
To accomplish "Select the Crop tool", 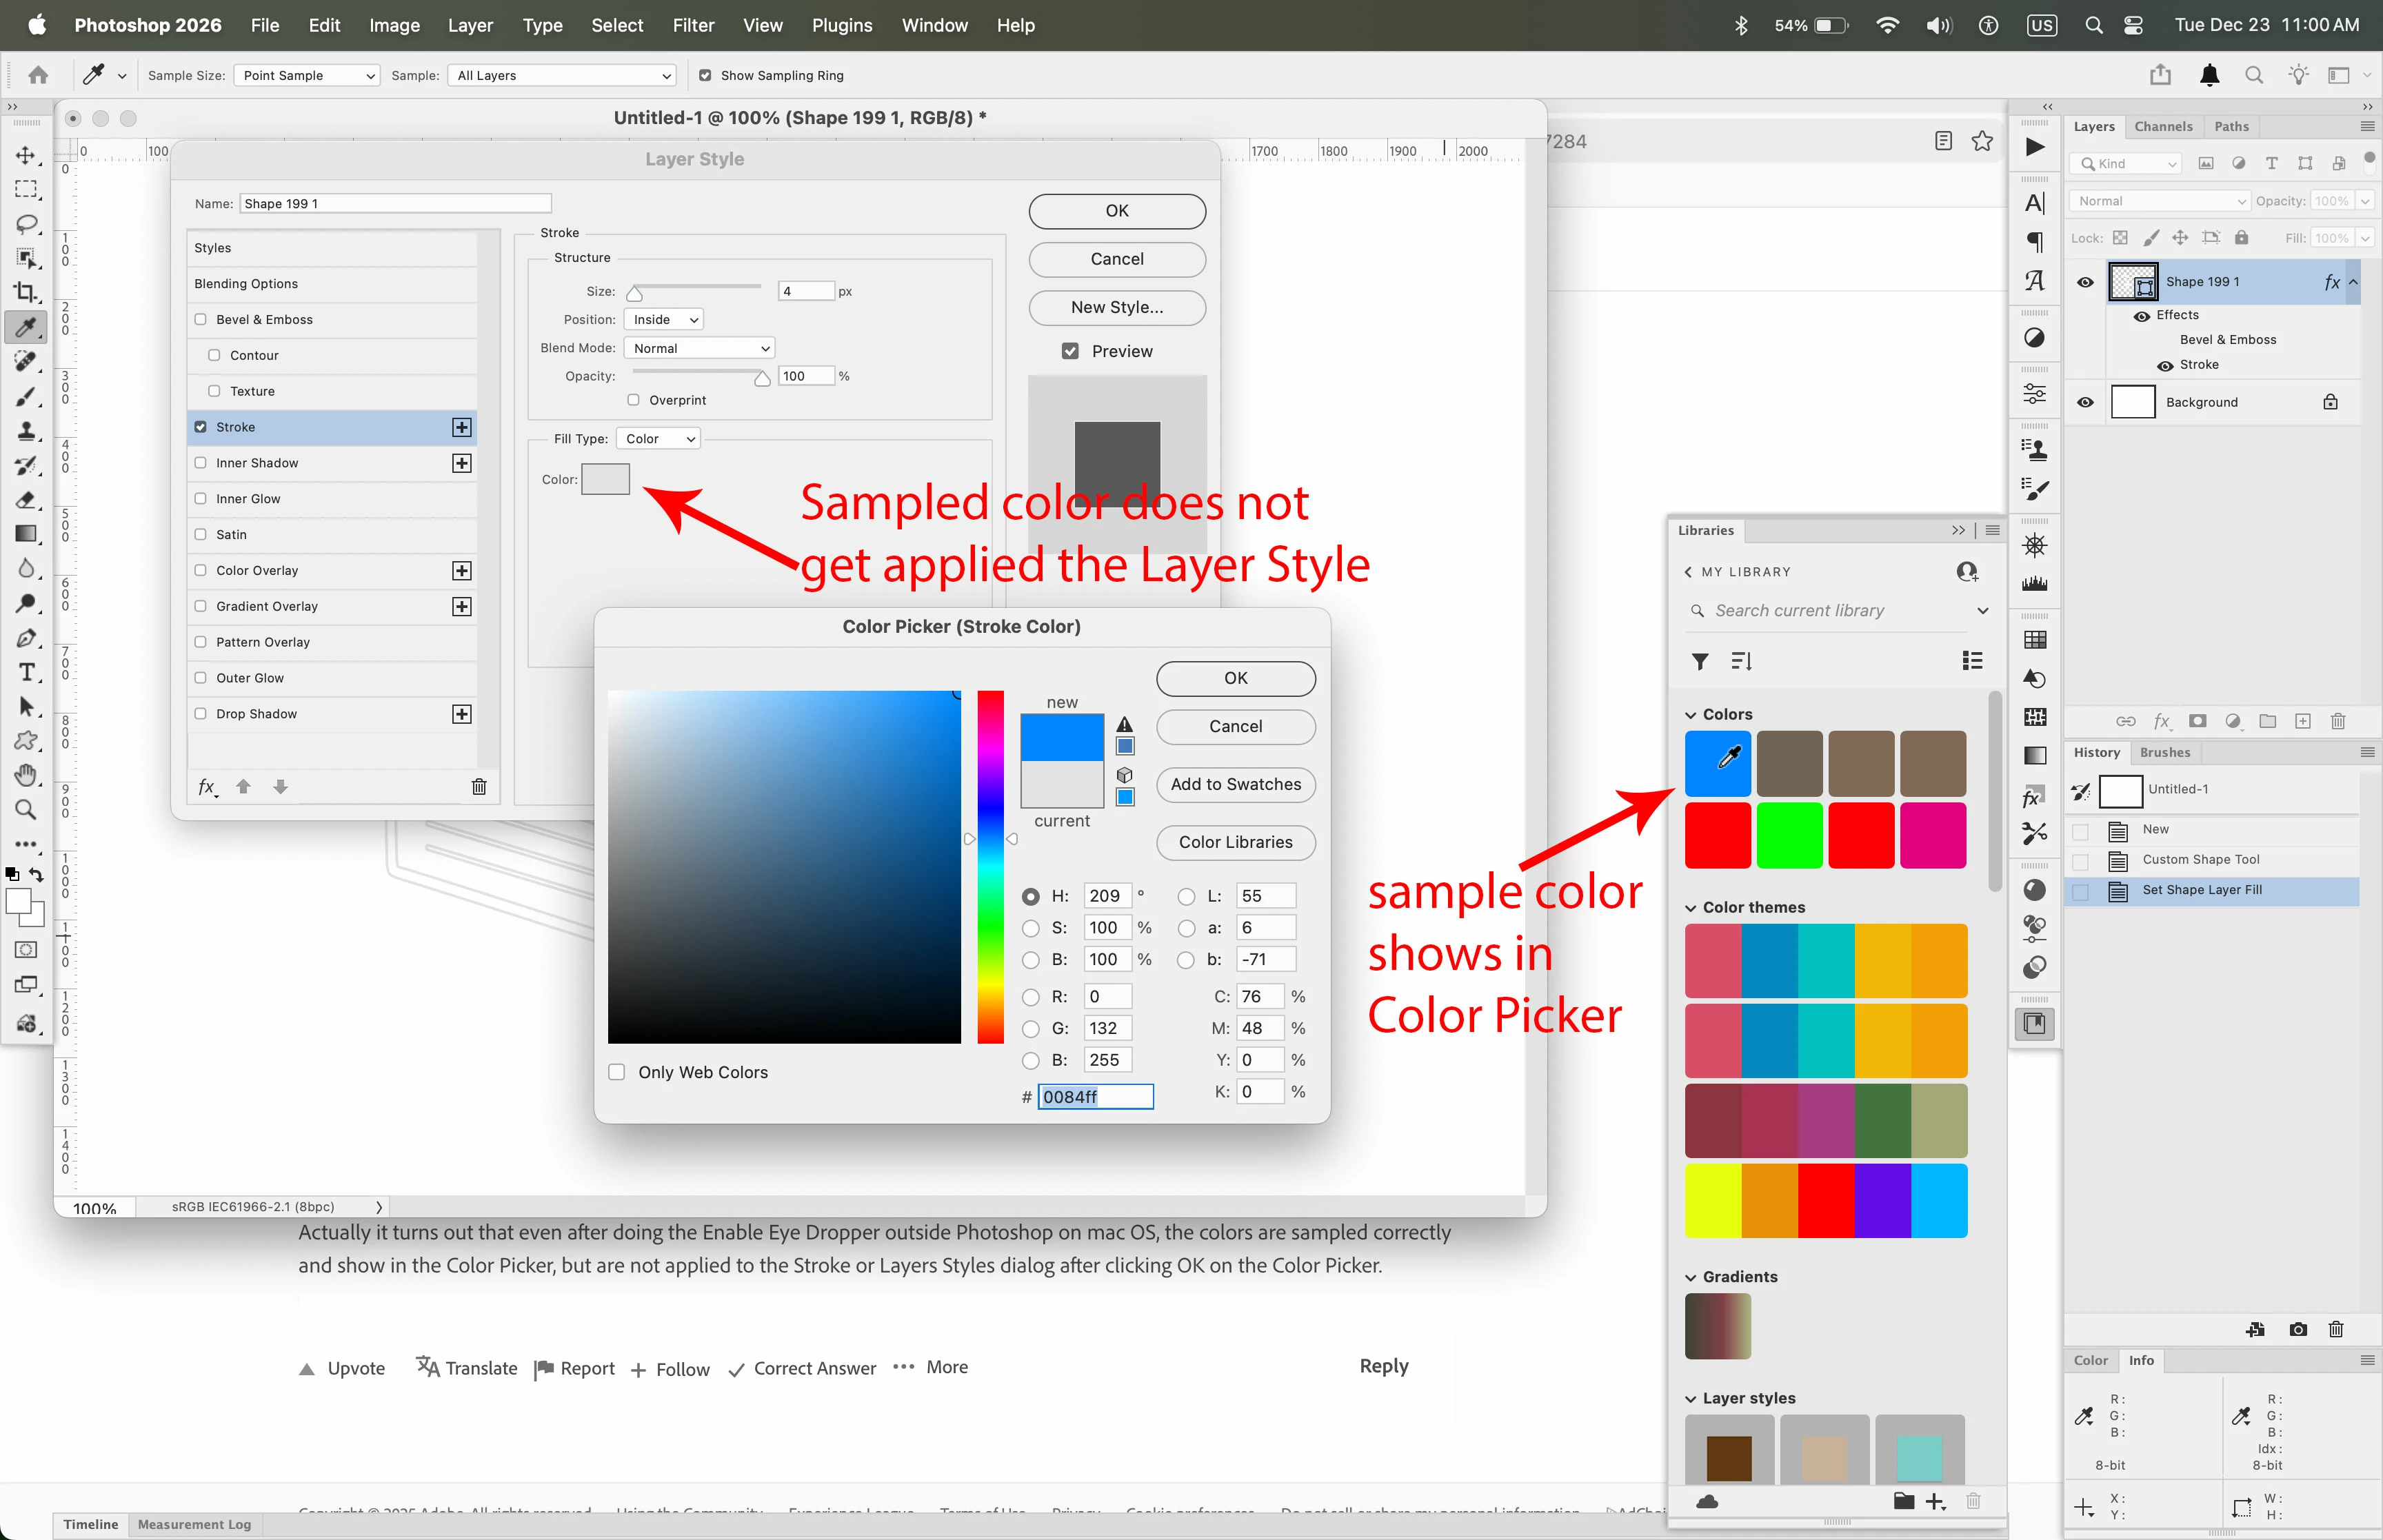I will pyautogui.click(x=26, y=292).
